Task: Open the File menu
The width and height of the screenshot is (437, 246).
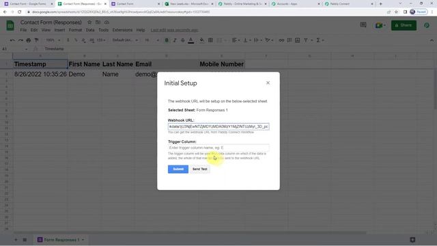Action: tap(23, 30)
